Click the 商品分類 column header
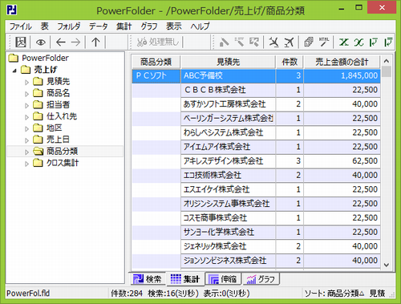Image resolution: width=401 pixels, height=304 pixels. (156, 62)
